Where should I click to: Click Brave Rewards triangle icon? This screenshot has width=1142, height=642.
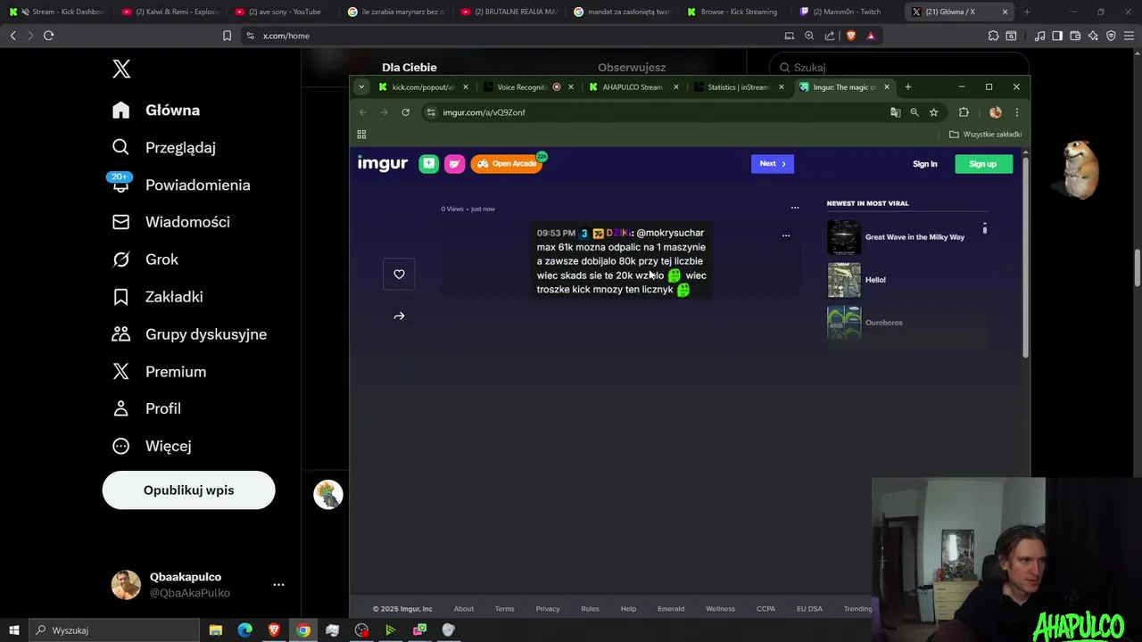871,36
